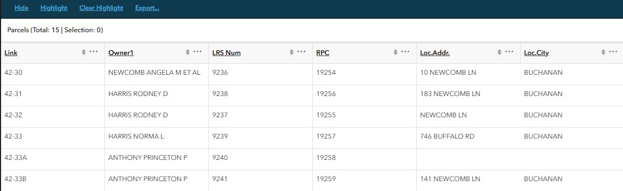Click RPC value 19255

(326, 115)
